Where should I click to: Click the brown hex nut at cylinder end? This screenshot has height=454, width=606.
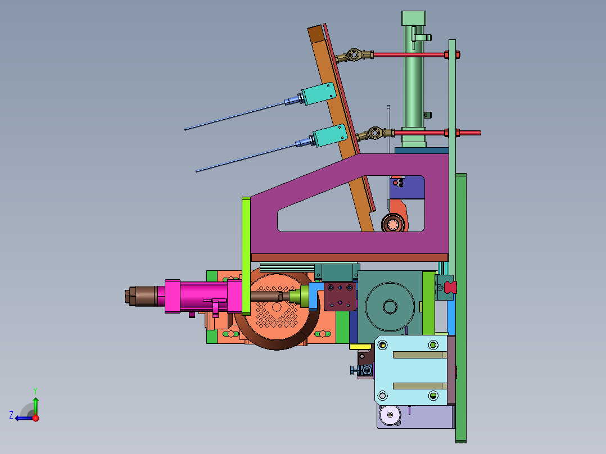(127, 296)
